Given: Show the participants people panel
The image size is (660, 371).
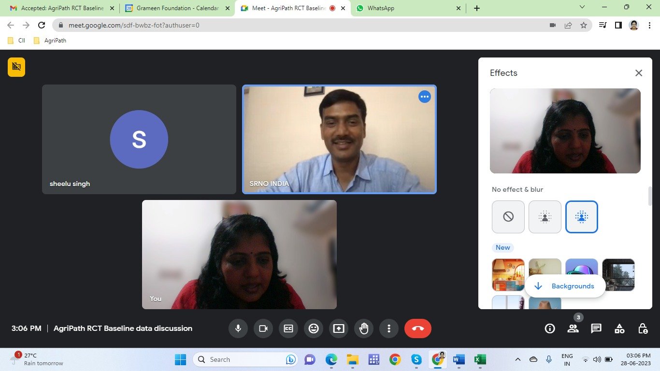Looking at the screenshot, I should [x=573, y=328].
